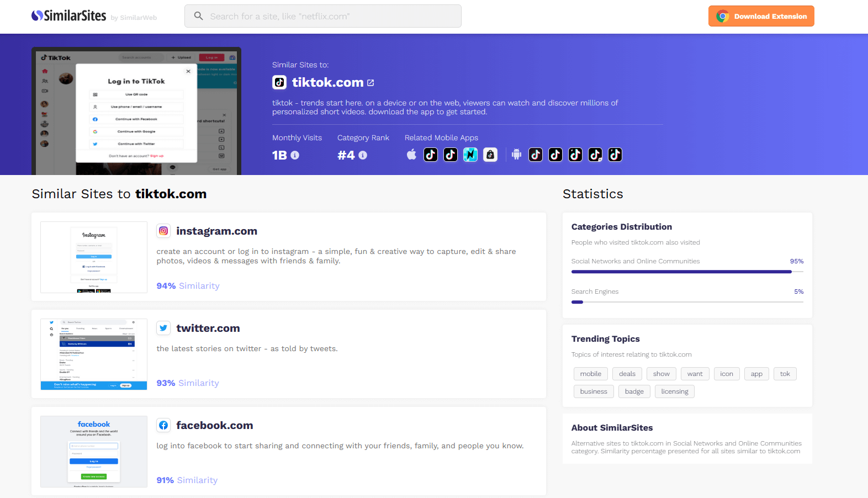Click the 'About SimilarSites' heading
The height and width of the screenshot is (498, 868).
tap(612, 428)
